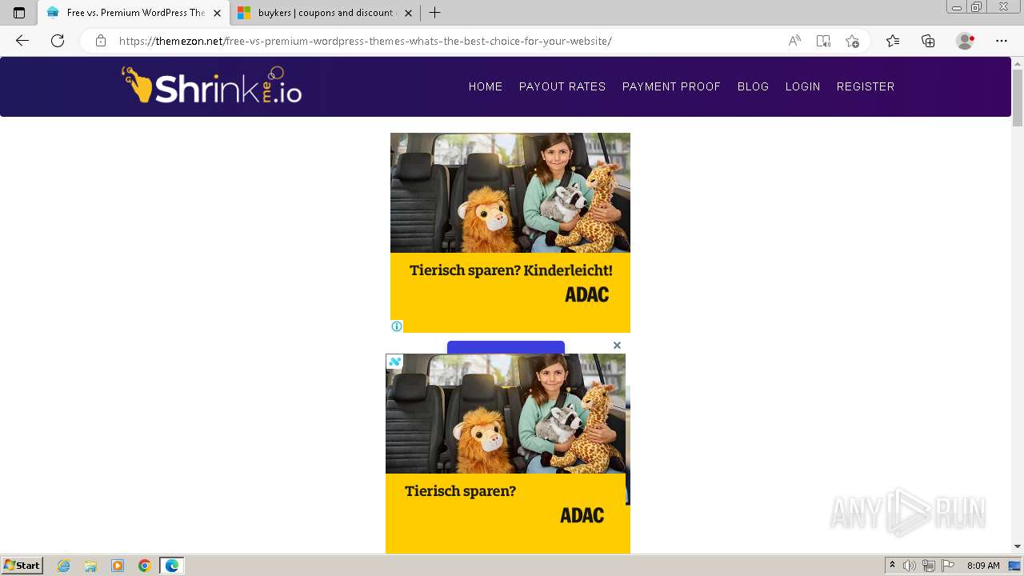Click the ad info icon below top ad
This screenshot has height=576, width=1024.
397,326
